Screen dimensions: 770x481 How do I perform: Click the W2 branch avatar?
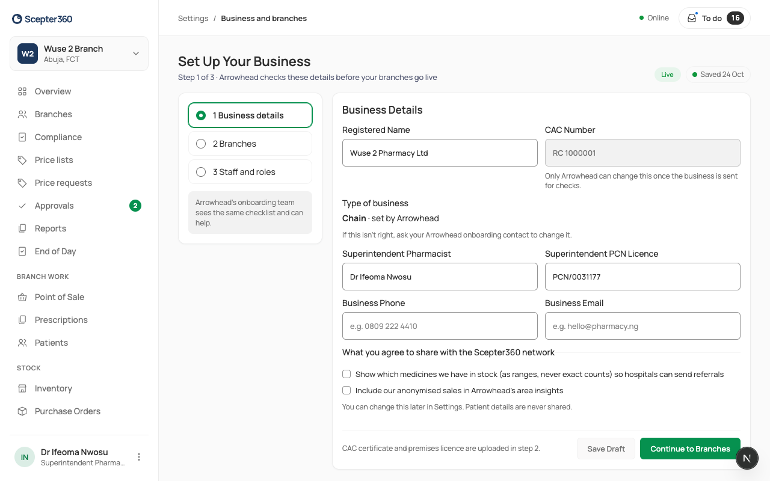[x=28, y=54]
